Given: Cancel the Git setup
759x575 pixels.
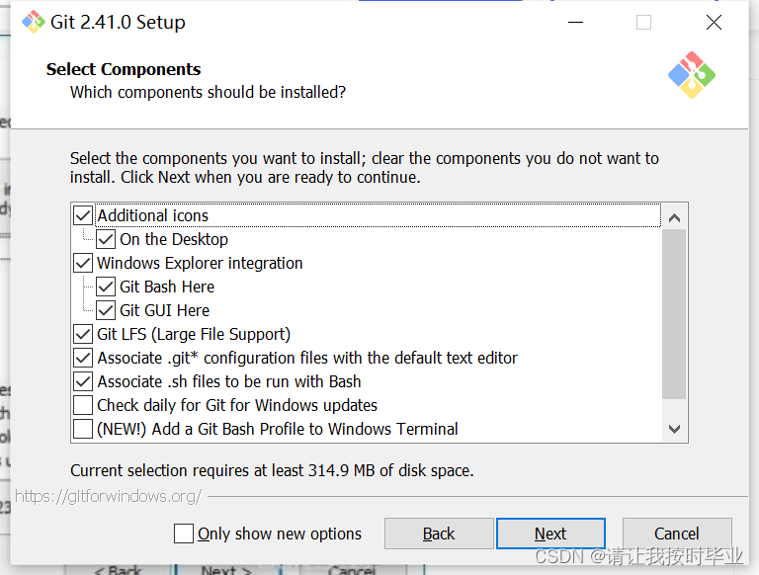Looking at the screenshot, I should 677,534.
